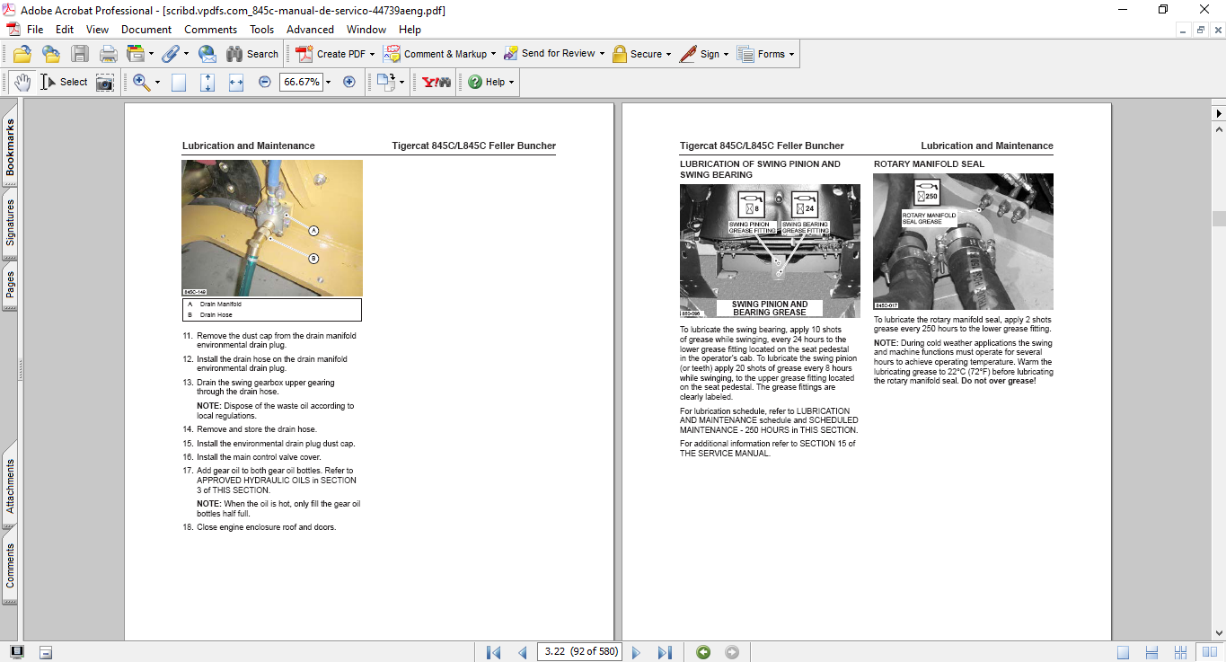The image size is (1226, 662).
Task: Toggle Continuous Facing page layout
Action: click(x=1182, y=652)
